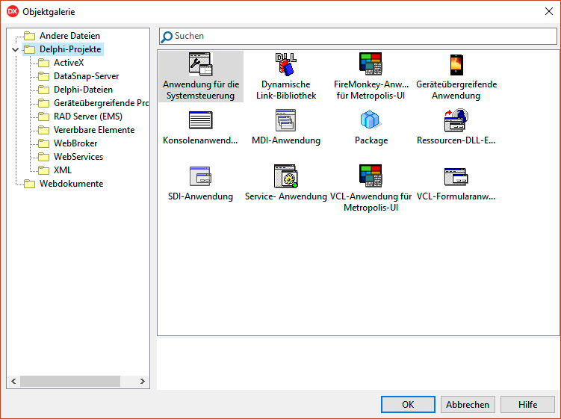Open the RAD Server (EMS) subcategory
The width and height of the screenshot is (561, 419).
pyautogui.click(x=88, y=117)
